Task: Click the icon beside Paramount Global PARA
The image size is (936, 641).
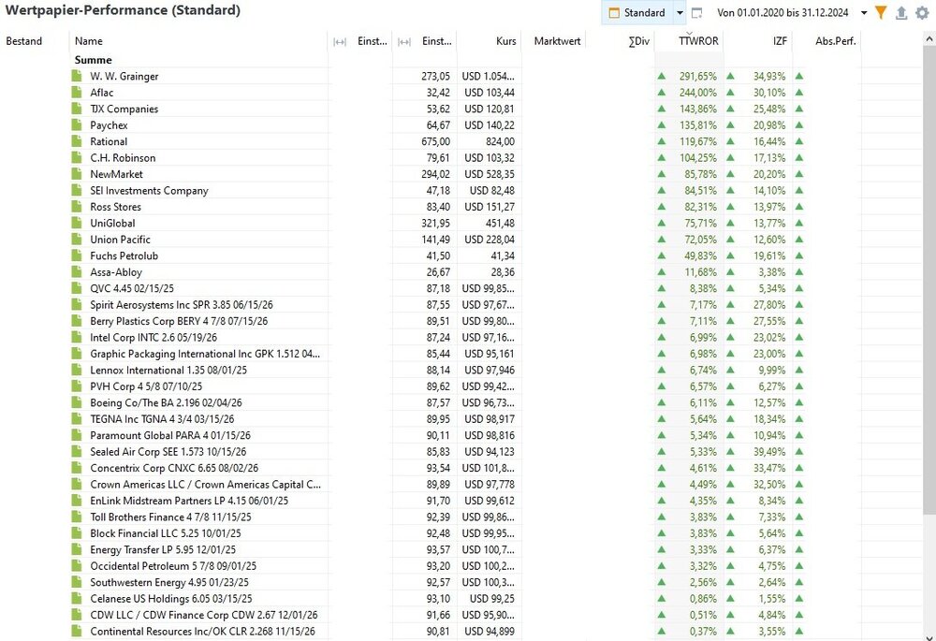Action: coord(77,435)
